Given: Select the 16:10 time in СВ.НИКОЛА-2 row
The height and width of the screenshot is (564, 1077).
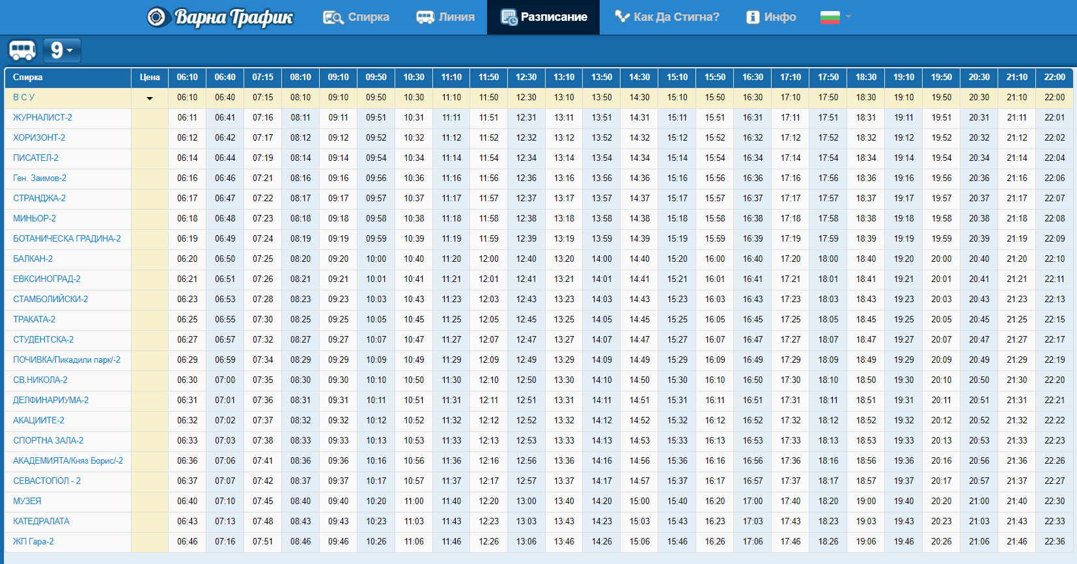Looking at the screenshot, I should [715, 380].
